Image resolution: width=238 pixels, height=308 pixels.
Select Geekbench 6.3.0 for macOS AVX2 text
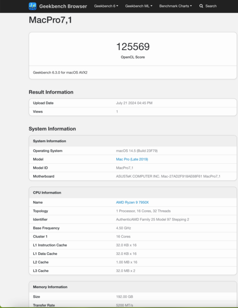(60, 72)
